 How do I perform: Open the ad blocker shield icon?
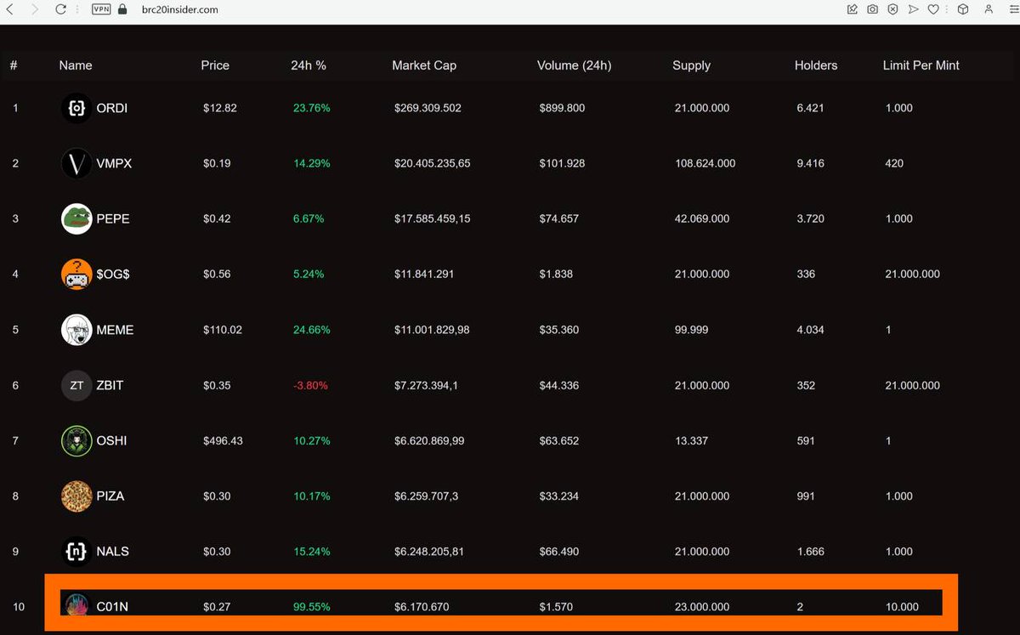click(892, 9)
